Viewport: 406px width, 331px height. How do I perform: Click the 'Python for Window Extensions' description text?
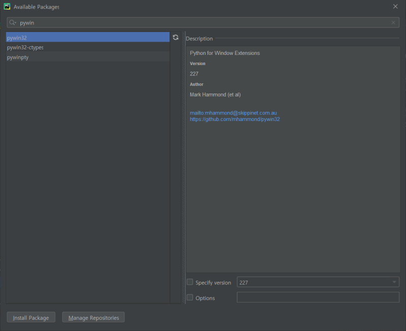click(225, 53)
